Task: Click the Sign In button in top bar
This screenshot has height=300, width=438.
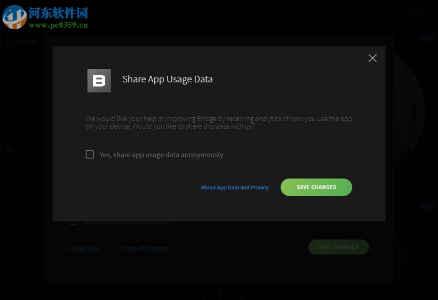Action: (x=415, y=16)
